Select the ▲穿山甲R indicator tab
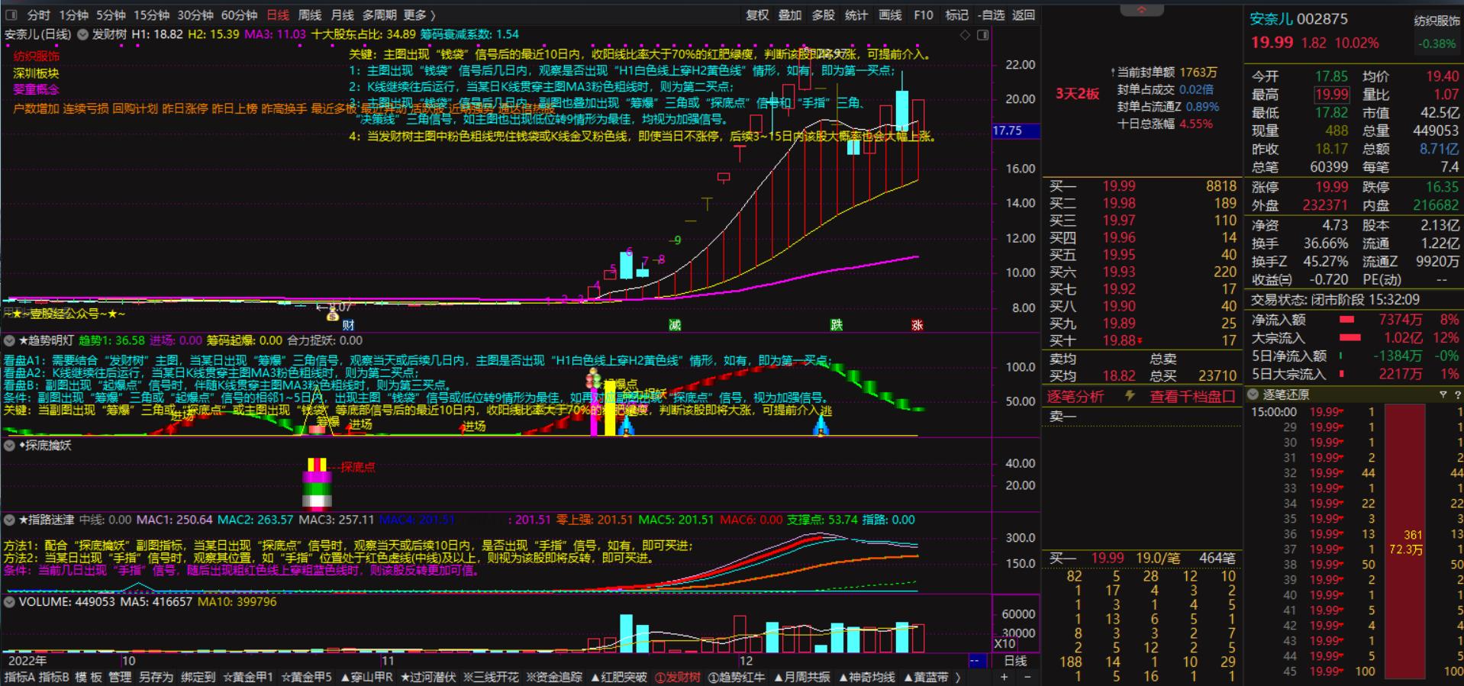 [367, 677]
